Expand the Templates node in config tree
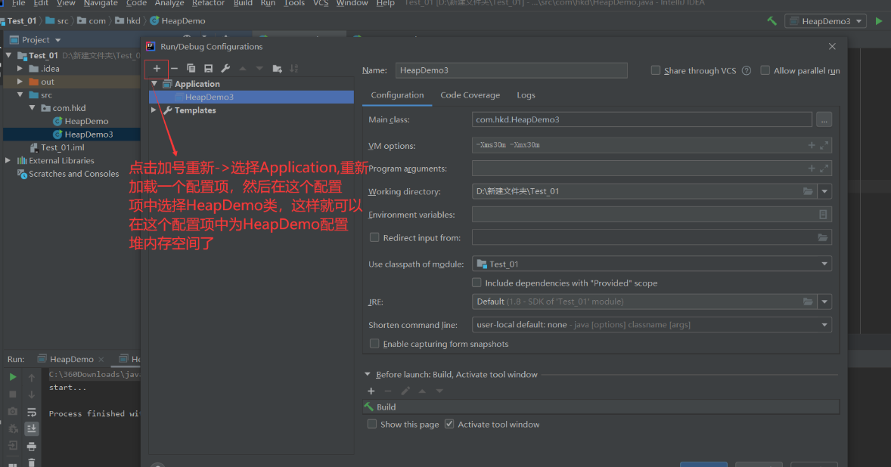891x467 pixels. click(x=154, y=110)
